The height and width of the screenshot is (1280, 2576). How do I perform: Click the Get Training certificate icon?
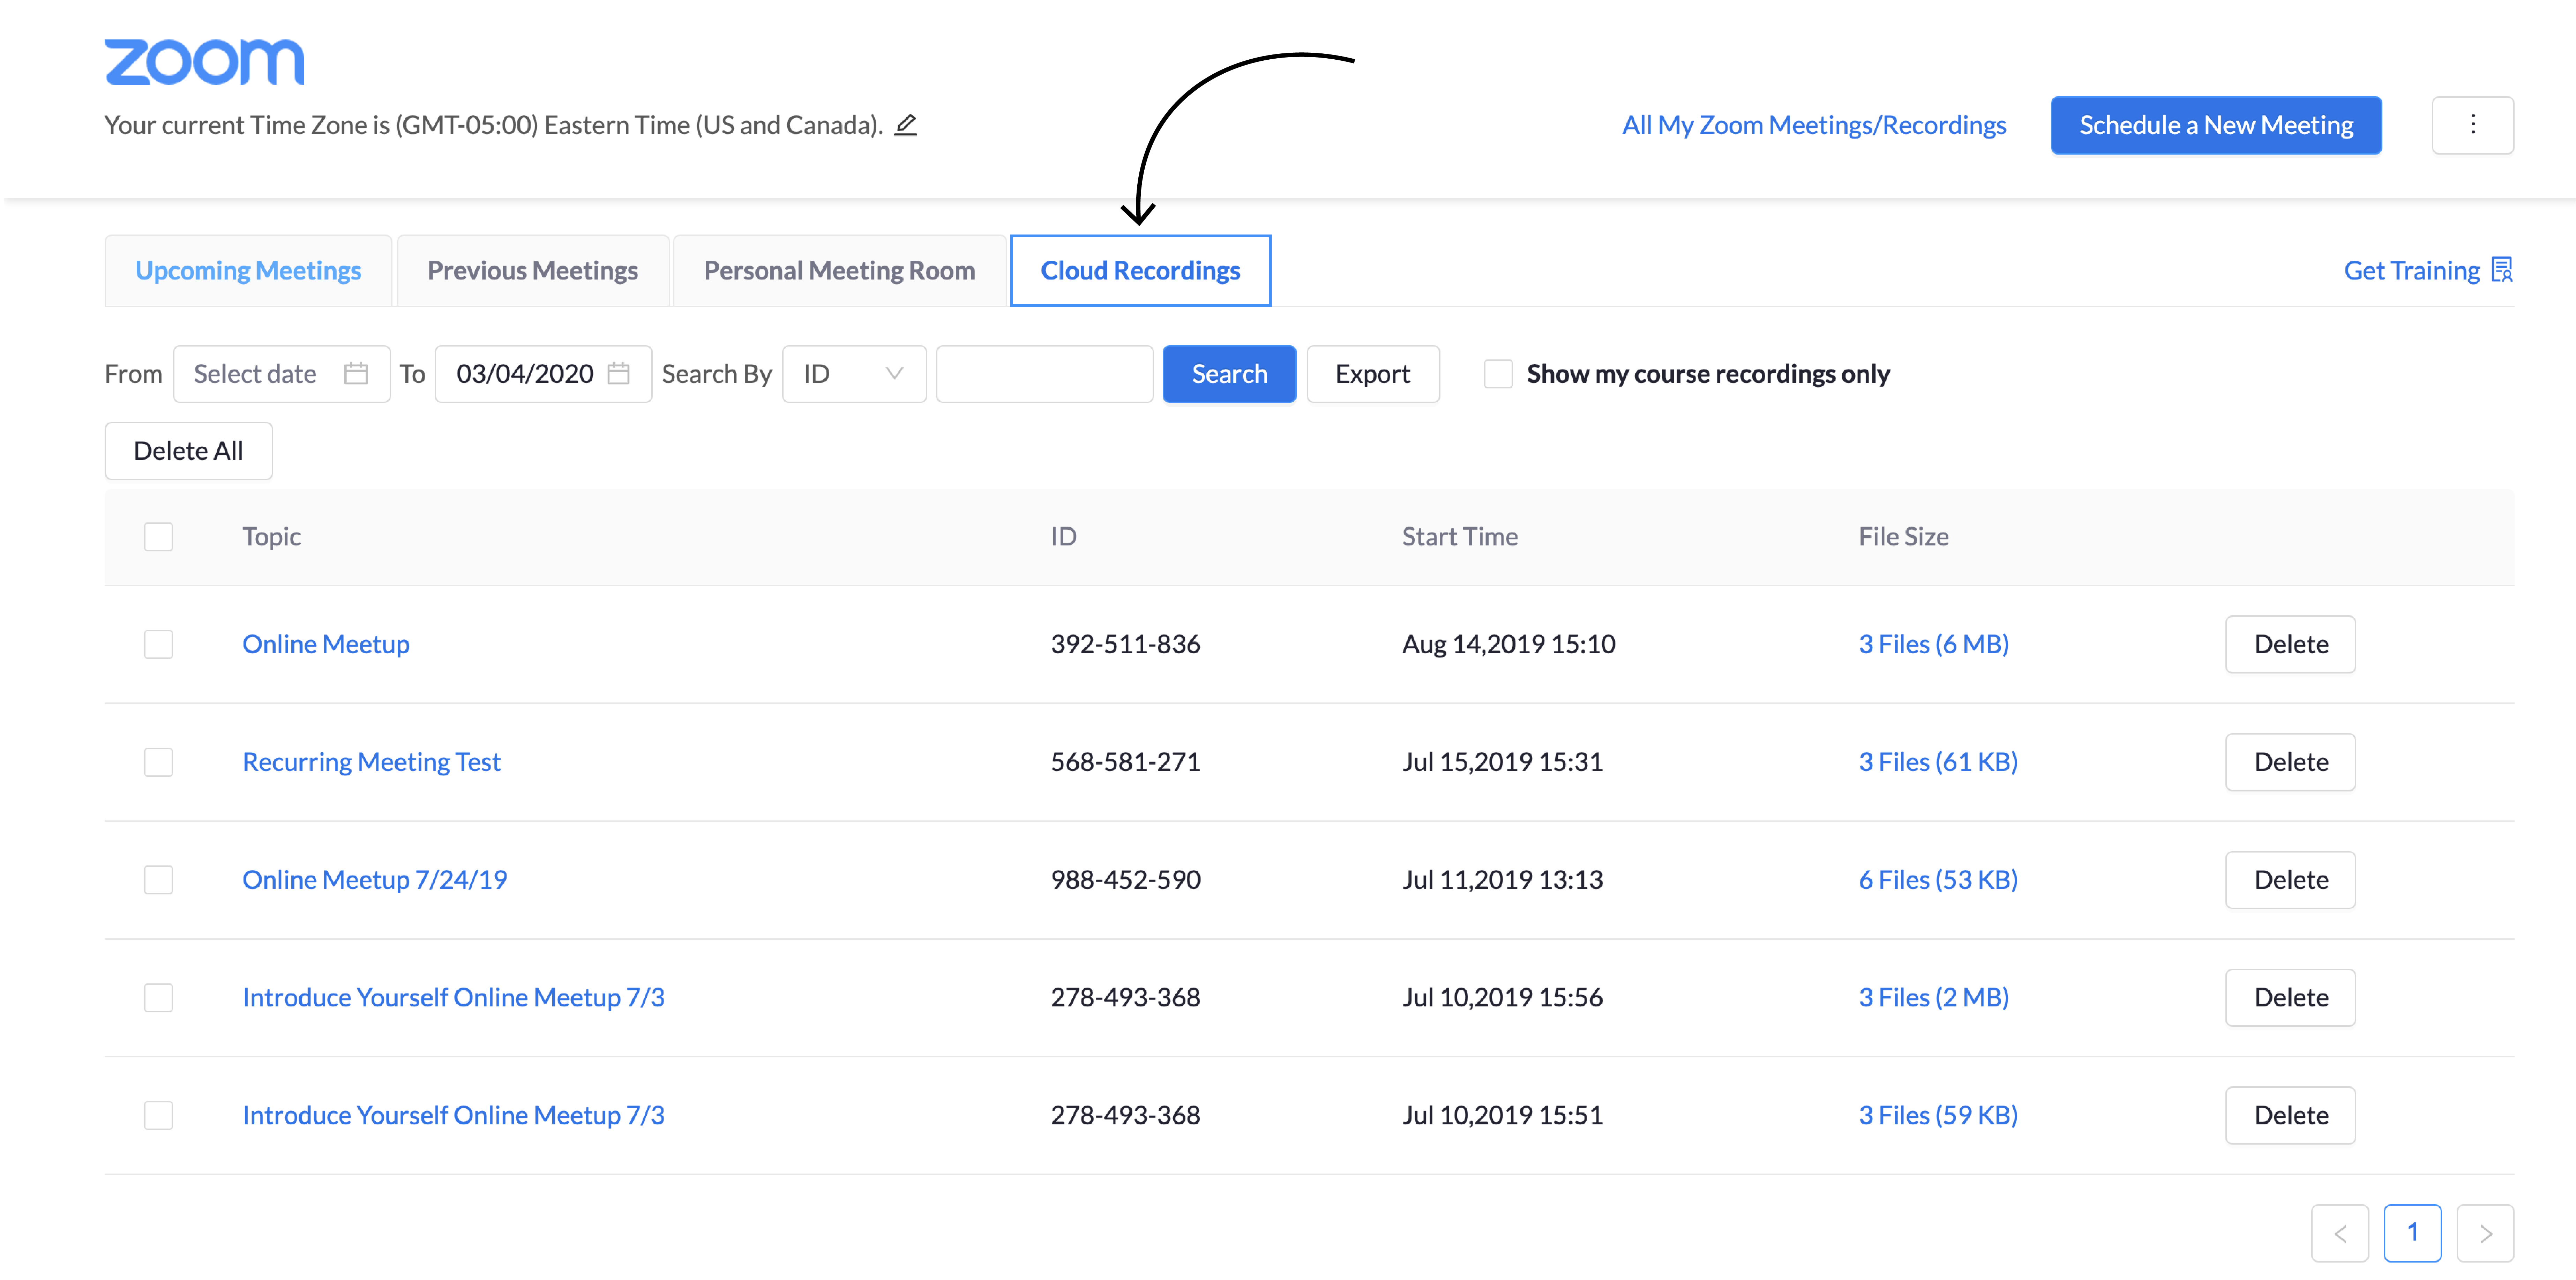click(x=2502, y=270)
